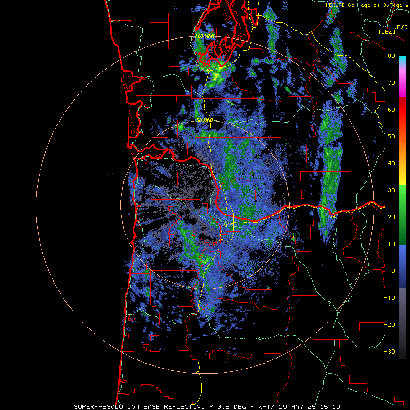Click the 80 value on the dBZ scale
410x410 pixels.
pyautogui.click(x=391, y=56)
